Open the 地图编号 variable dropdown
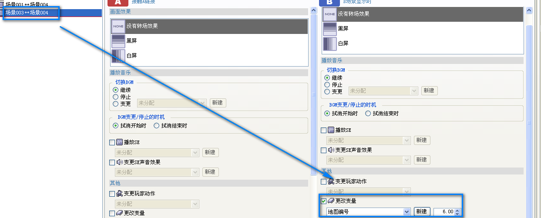 (x=369, y=211)
